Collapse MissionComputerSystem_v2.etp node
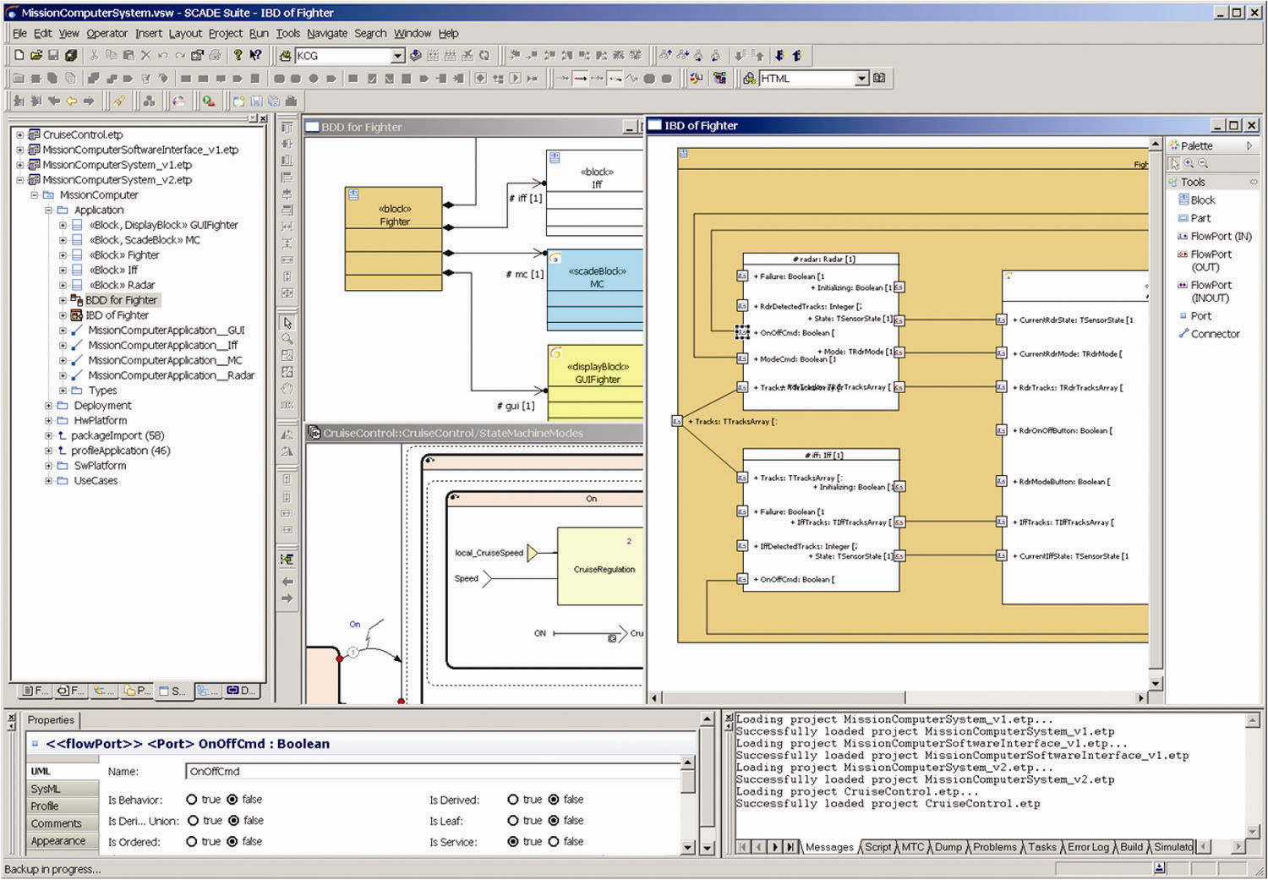This screenshot has height=880, width=1268. [x=20, y=180]
